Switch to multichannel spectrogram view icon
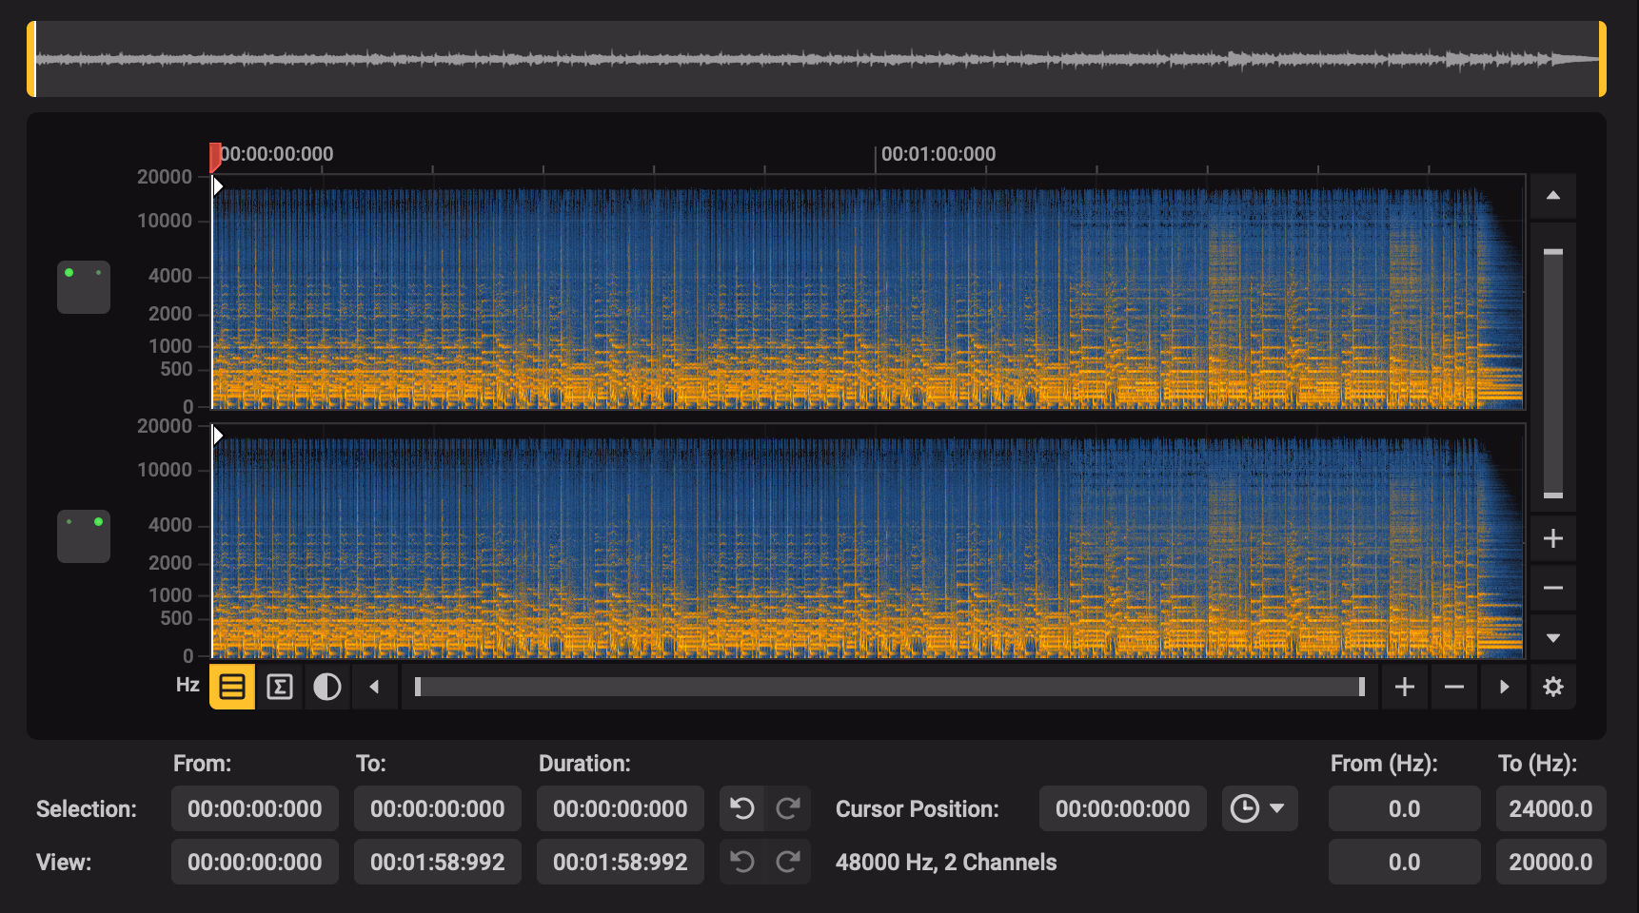 (232, 687)
